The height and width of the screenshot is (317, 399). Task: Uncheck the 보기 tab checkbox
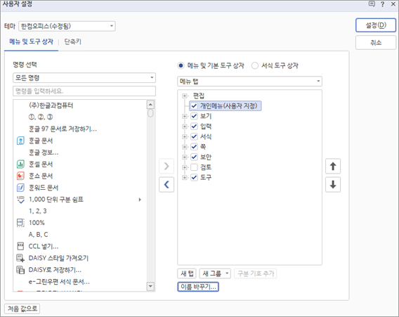click(x=194, y=116)
